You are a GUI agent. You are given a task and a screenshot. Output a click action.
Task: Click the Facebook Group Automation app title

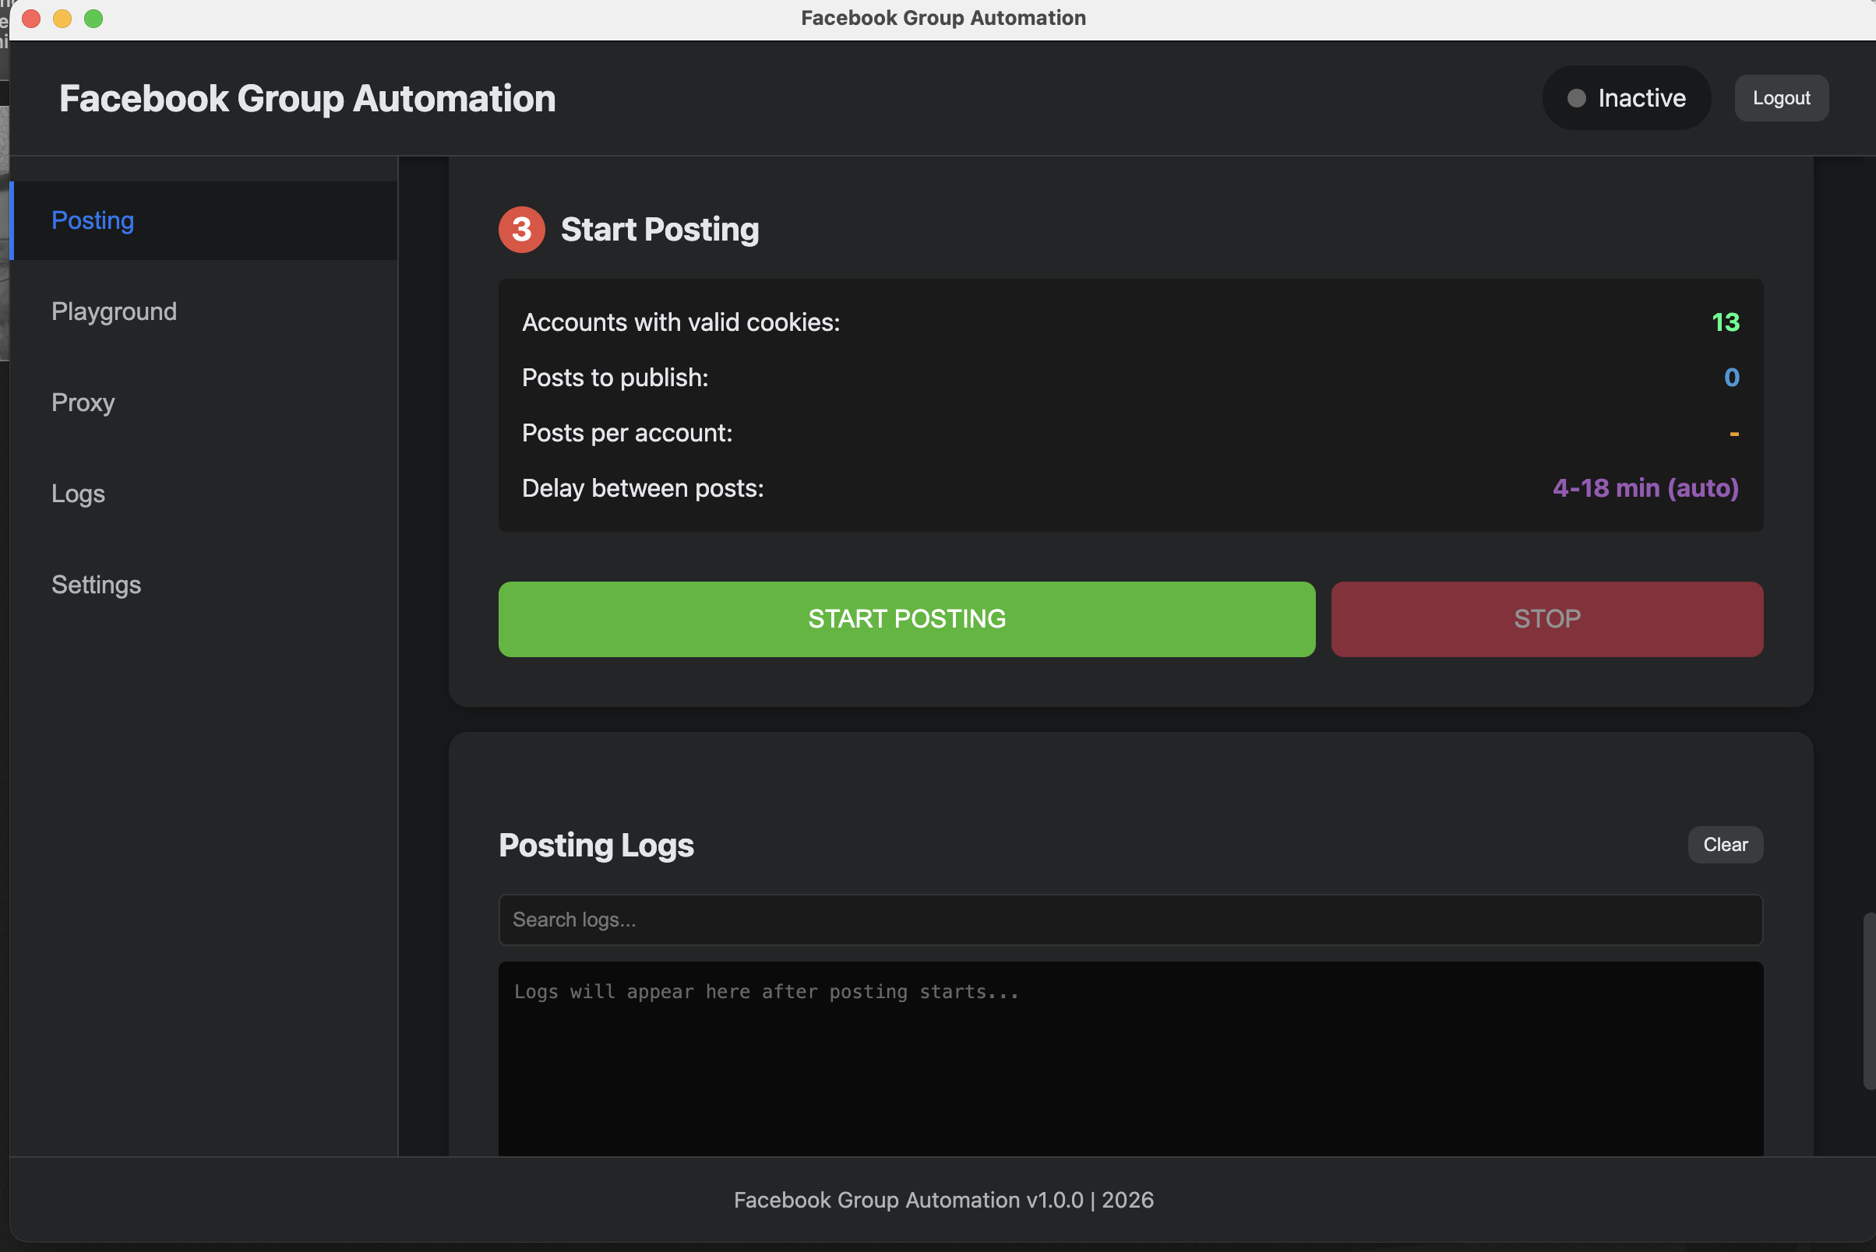tap(307, 98)
